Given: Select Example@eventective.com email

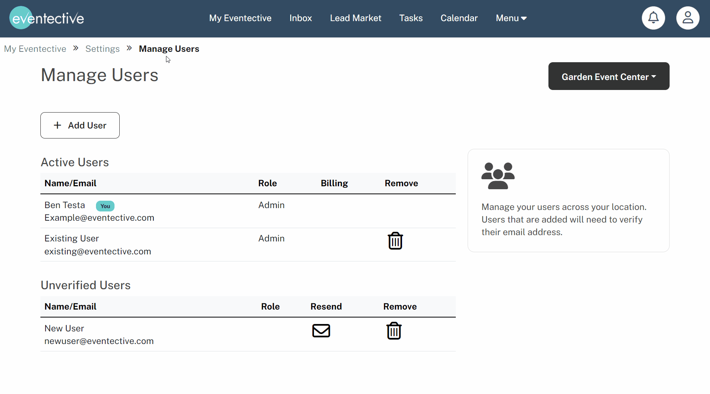Looking at the screenshot, I should (99, 218).
